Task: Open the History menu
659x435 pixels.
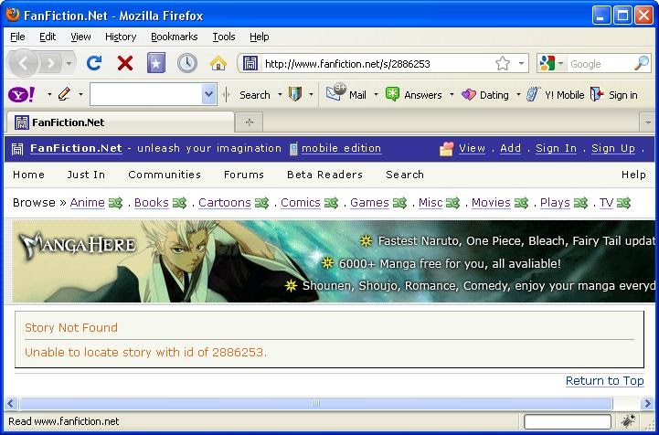Action: [121, 37]
